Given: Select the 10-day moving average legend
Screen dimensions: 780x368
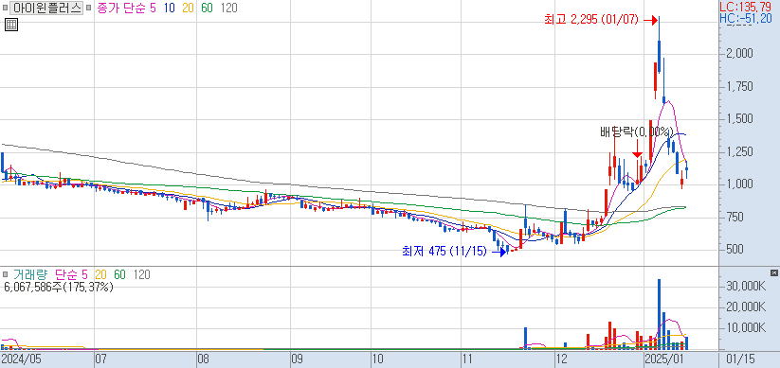Looking at the screenshot, I should pos(169,8).
